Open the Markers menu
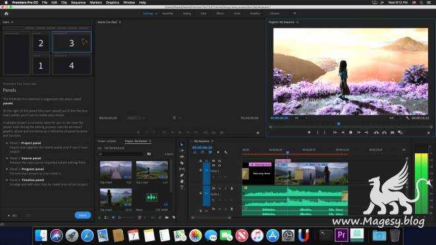436x245 pixels. (96, 3)
